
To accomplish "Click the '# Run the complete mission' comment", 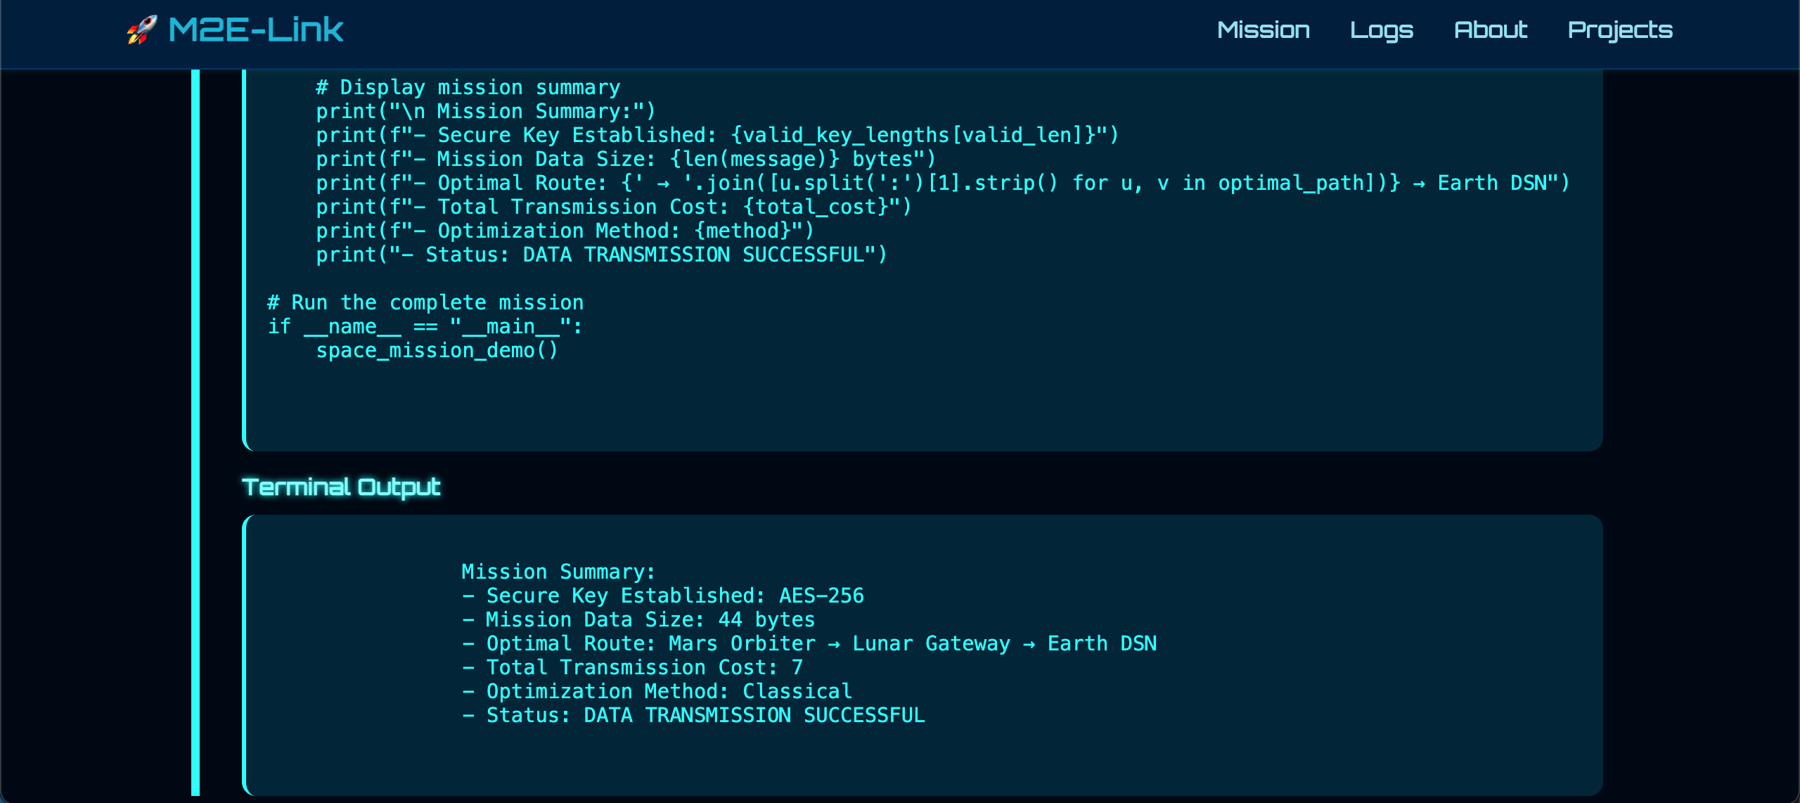I will point(425,302).
